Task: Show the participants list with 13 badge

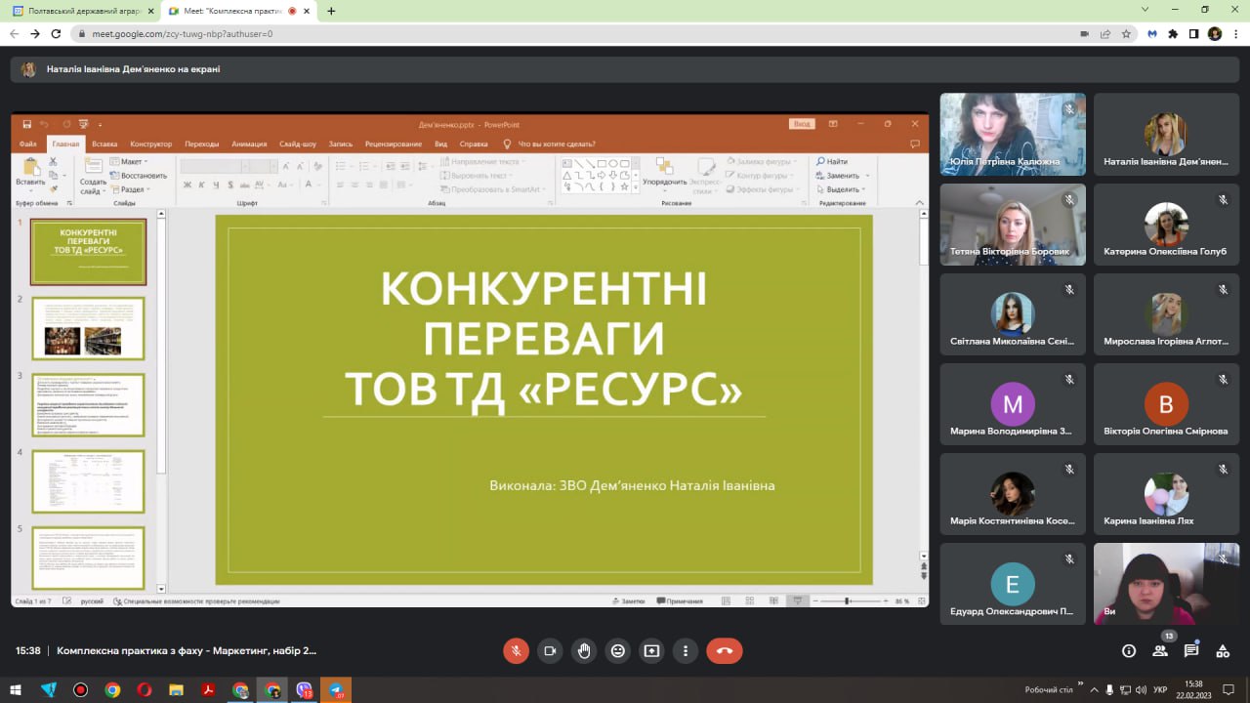Action: (1161, 649)
